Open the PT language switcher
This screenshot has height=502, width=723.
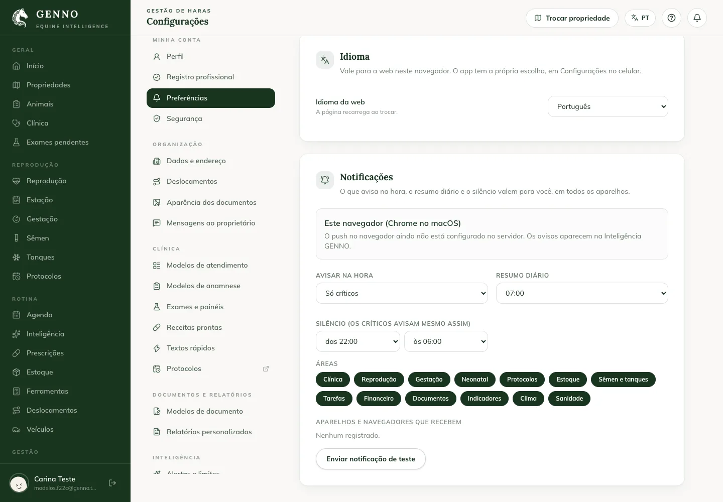(640, 18)
